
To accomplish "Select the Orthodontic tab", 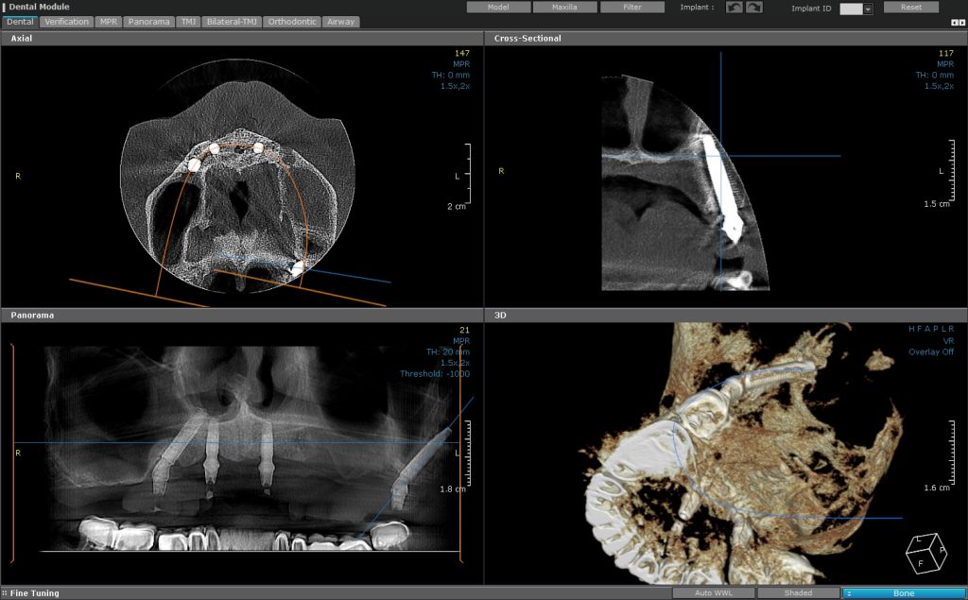I will pyautogui.click(x=292, y=21).
